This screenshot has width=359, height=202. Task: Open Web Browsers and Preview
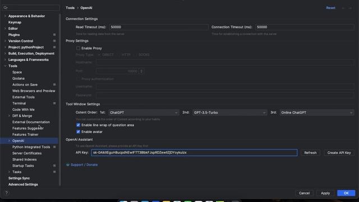(x=34, y=91)
